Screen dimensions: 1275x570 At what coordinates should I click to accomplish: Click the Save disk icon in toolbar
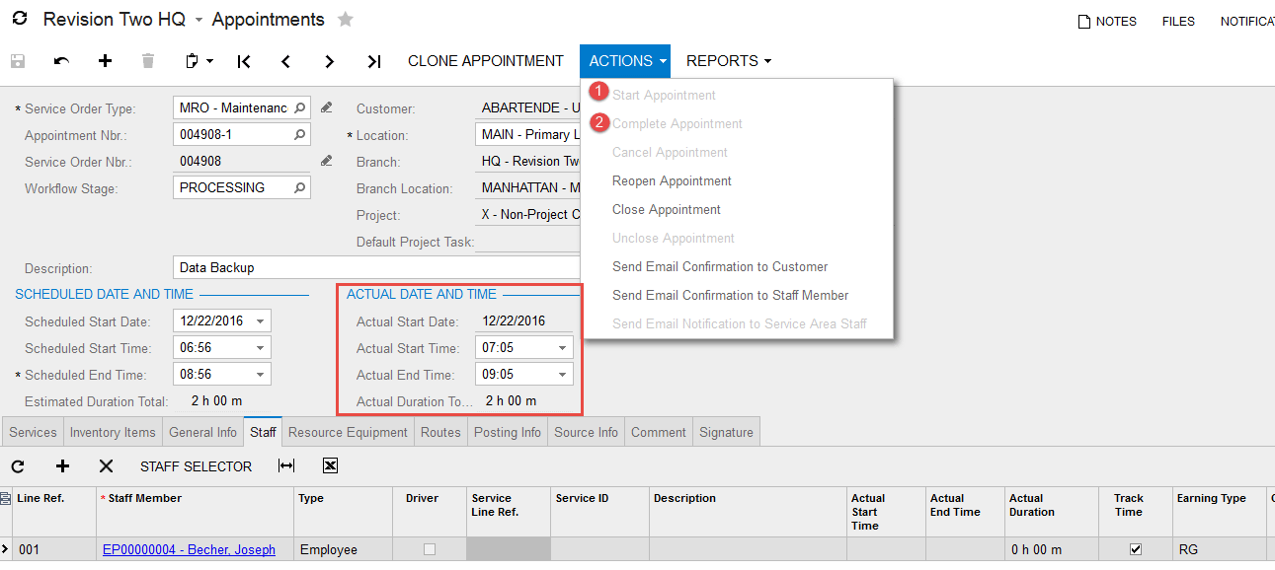18,61
